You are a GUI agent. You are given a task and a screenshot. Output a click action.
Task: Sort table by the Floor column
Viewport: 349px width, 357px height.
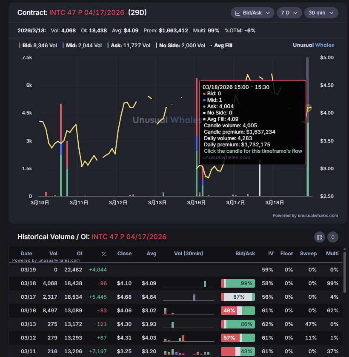tap(286, 254)
